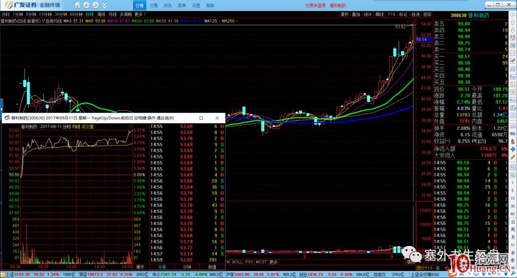This screenshot has width=517, height=278.
Task: Open the 设置 menu
Action: click(x=196, y=6)
